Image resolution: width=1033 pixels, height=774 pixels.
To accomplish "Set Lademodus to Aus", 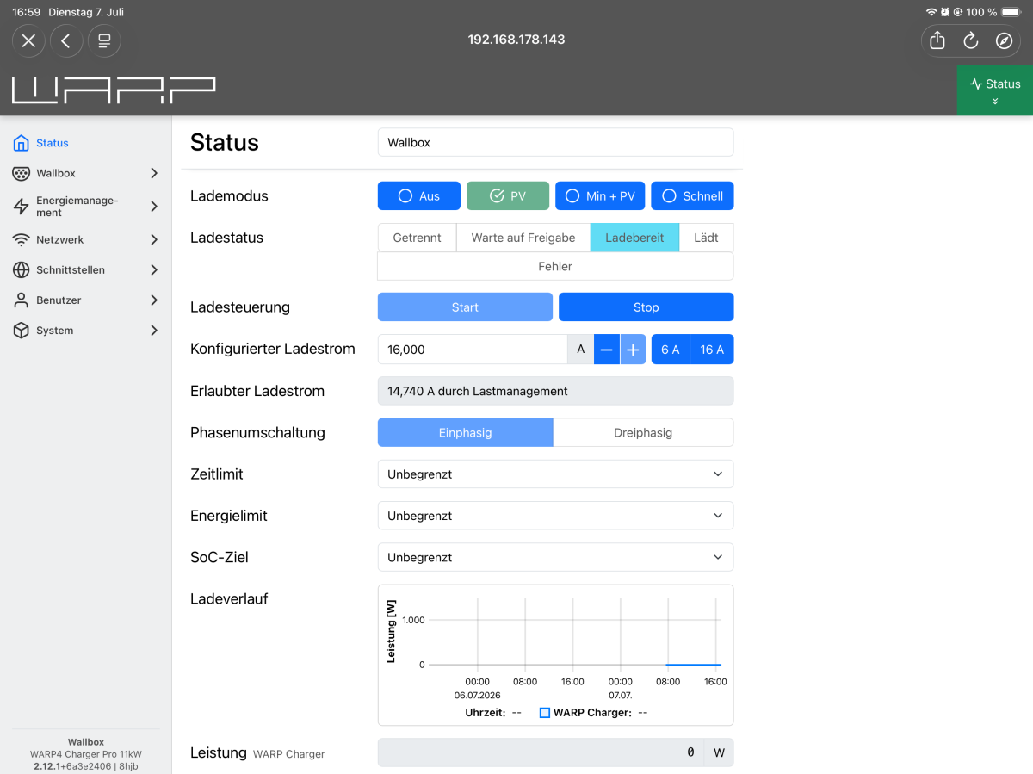I will 419,195.
